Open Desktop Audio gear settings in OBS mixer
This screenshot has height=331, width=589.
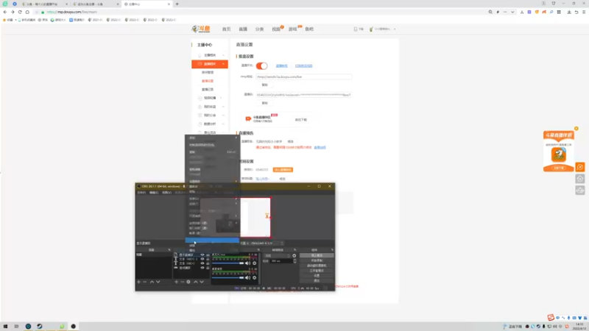(x=254, y=278)
